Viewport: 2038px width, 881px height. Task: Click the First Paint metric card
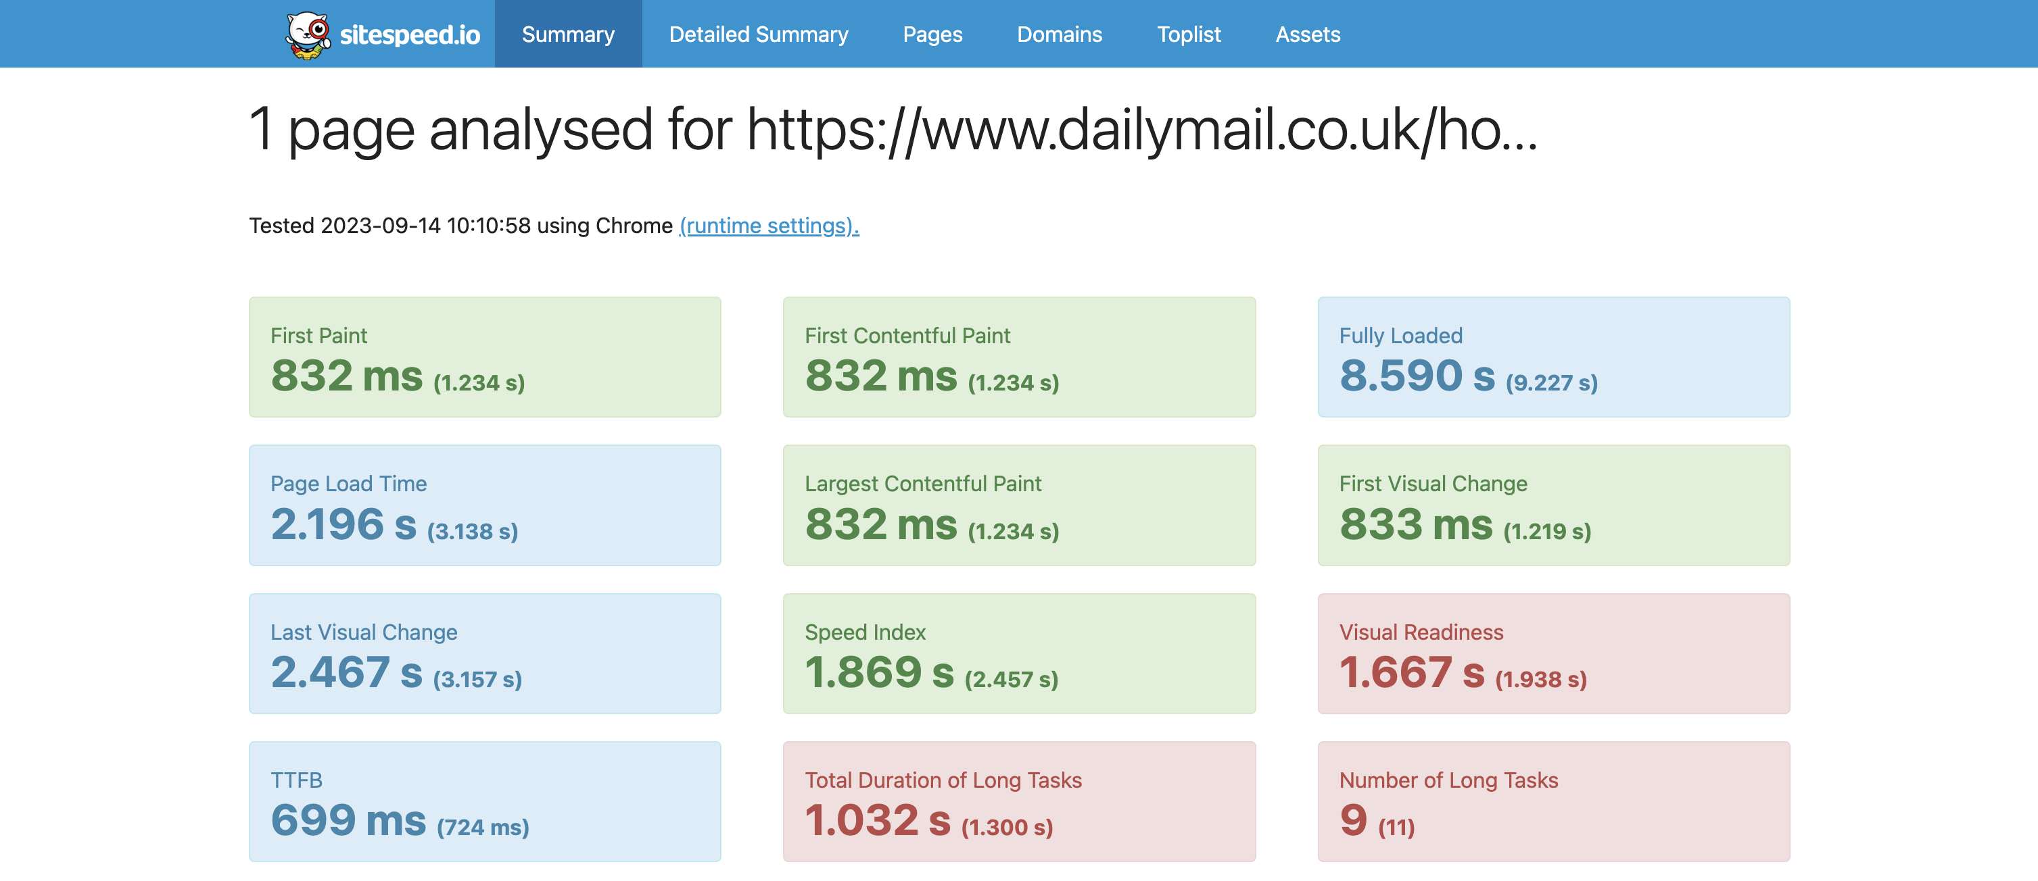pos(484,357)
